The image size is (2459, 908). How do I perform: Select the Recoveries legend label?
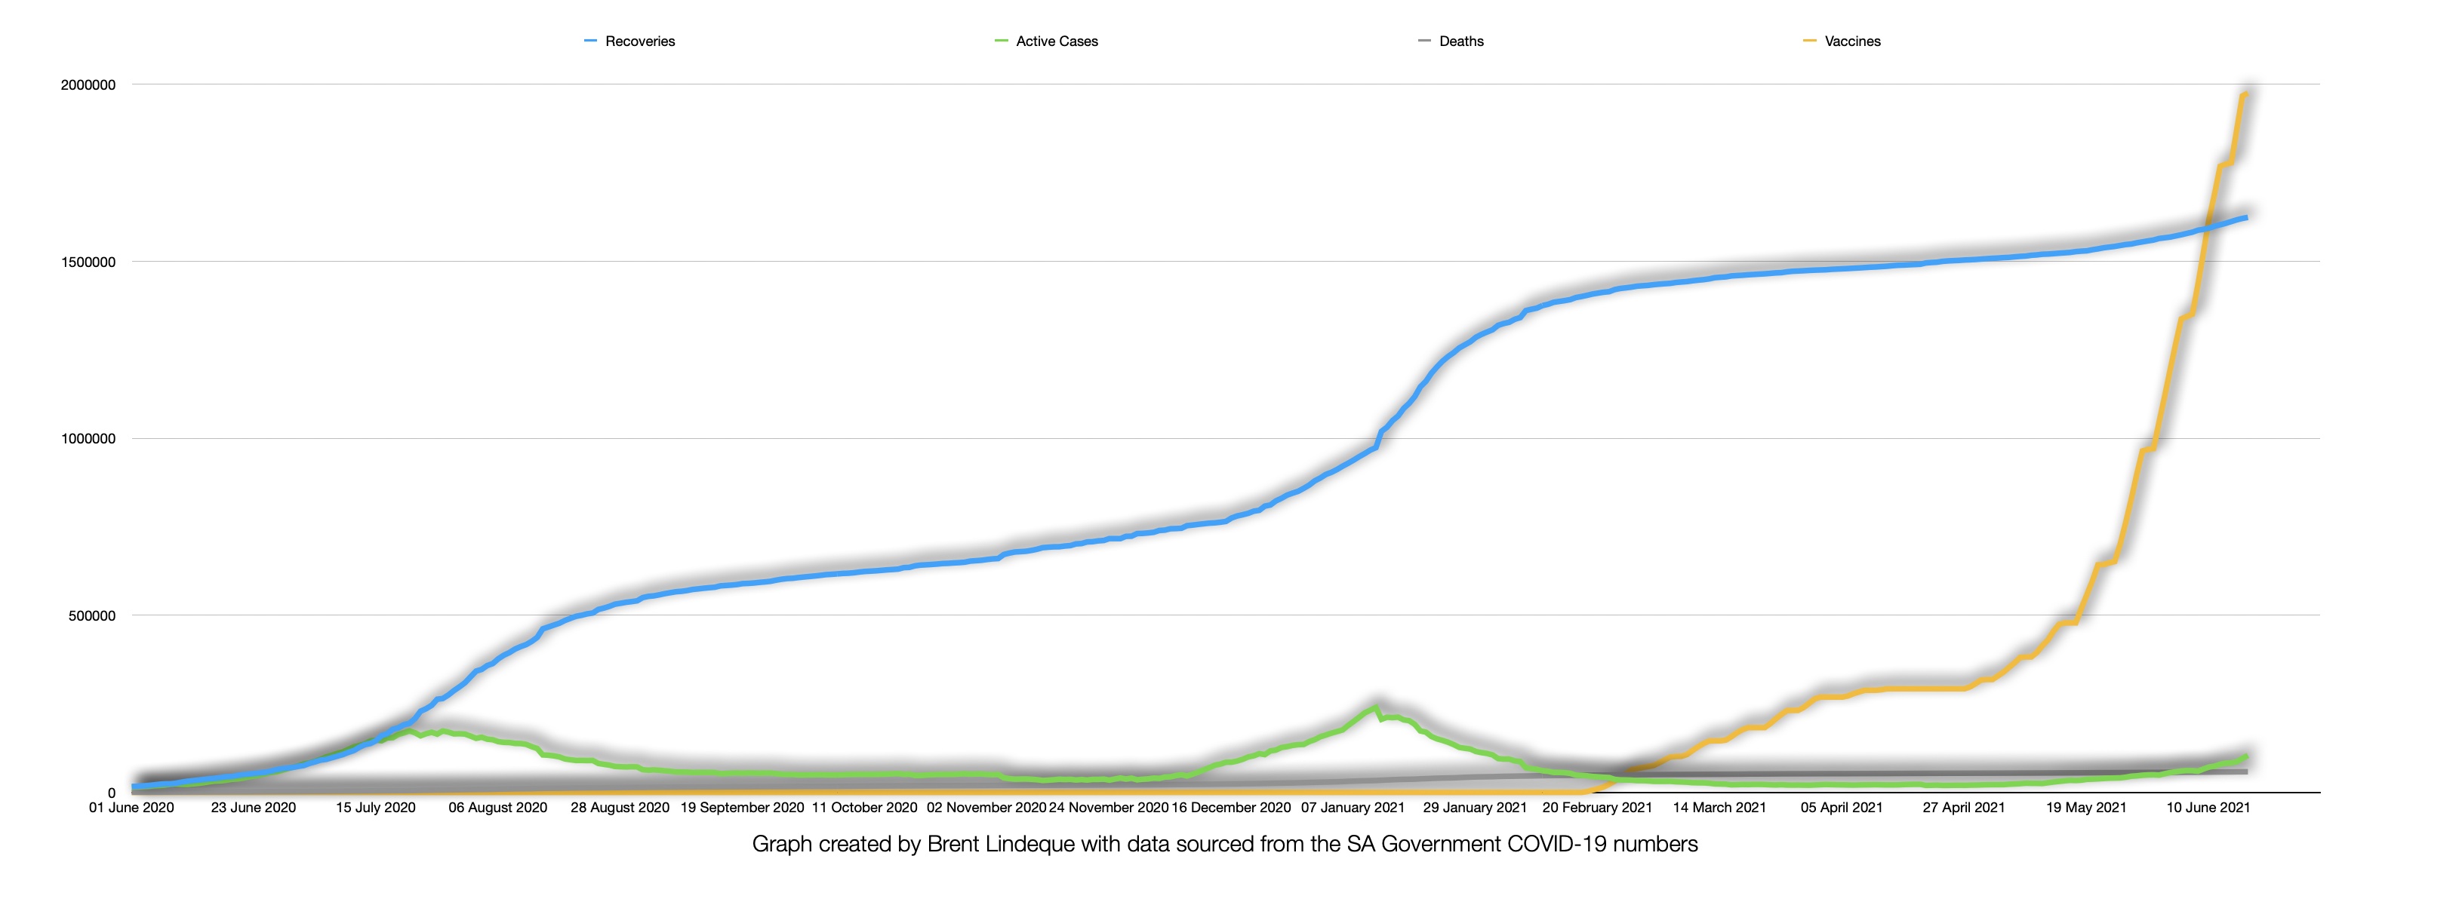(x=639, y=41)
